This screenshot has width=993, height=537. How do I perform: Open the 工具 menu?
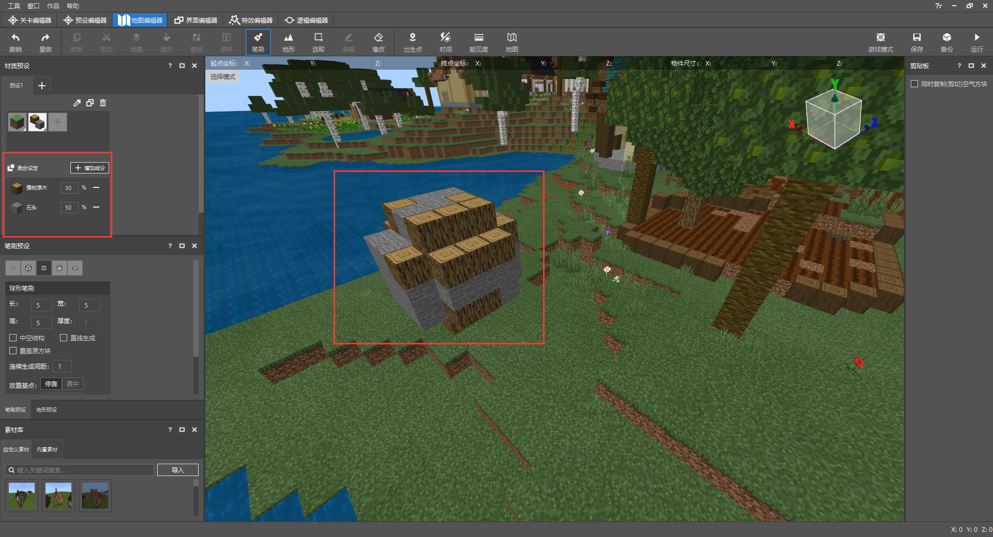(14, 6)
